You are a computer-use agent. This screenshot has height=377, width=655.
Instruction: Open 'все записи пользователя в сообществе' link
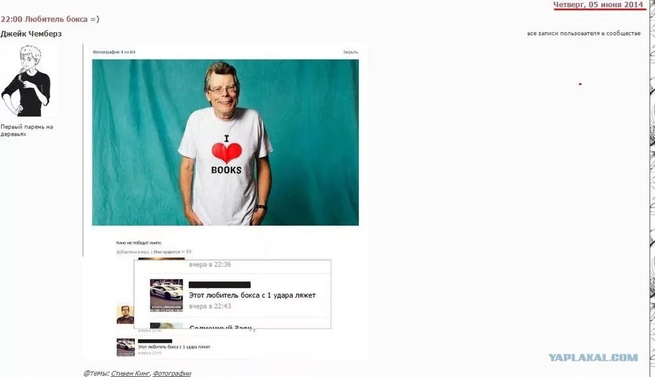584,33
